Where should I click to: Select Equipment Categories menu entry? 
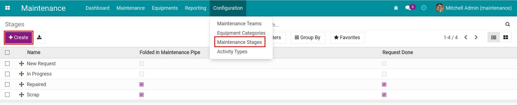pos(241,33)
